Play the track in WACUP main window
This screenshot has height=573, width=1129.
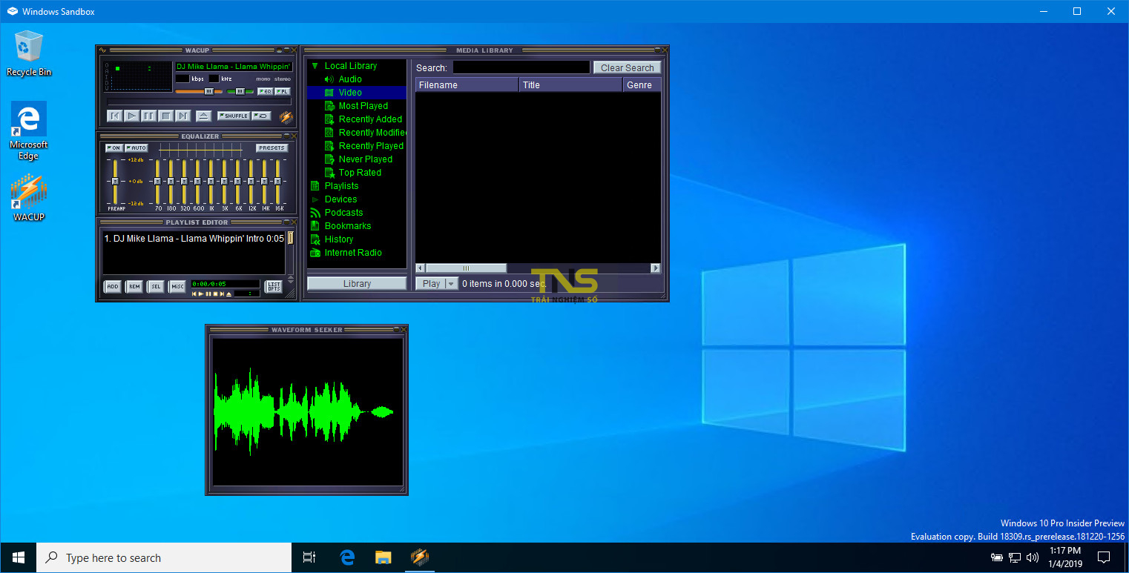[x=131, y=116]
